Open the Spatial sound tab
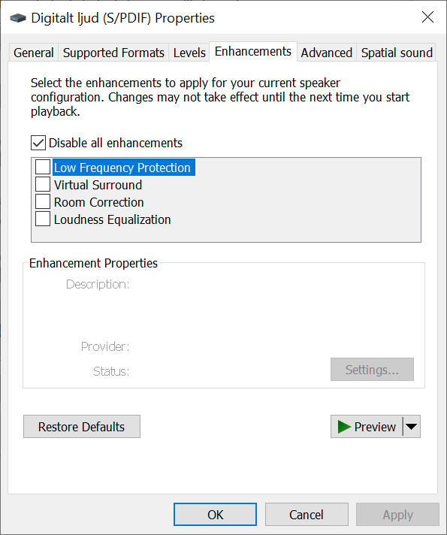The height and width of the screenshot is (535, 447). pyautogui.click(x=397, y=53)
